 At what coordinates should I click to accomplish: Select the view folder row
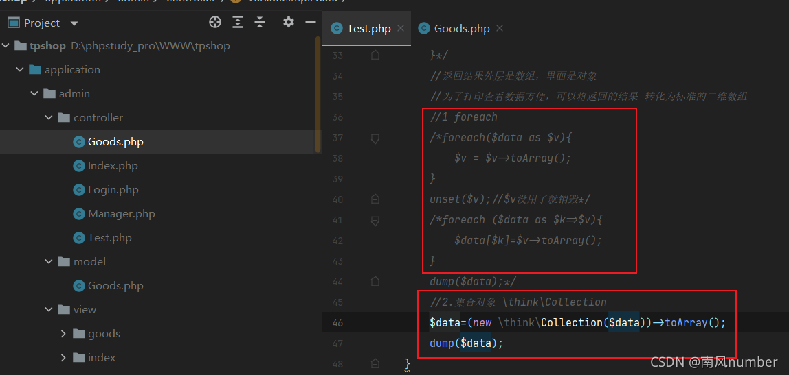[x=157, y=310]
